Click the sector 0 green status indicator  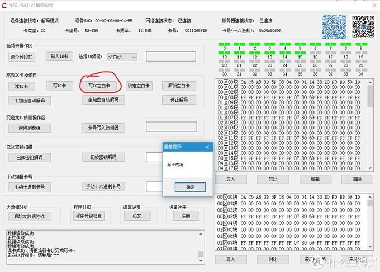click(x=225, y=44)
